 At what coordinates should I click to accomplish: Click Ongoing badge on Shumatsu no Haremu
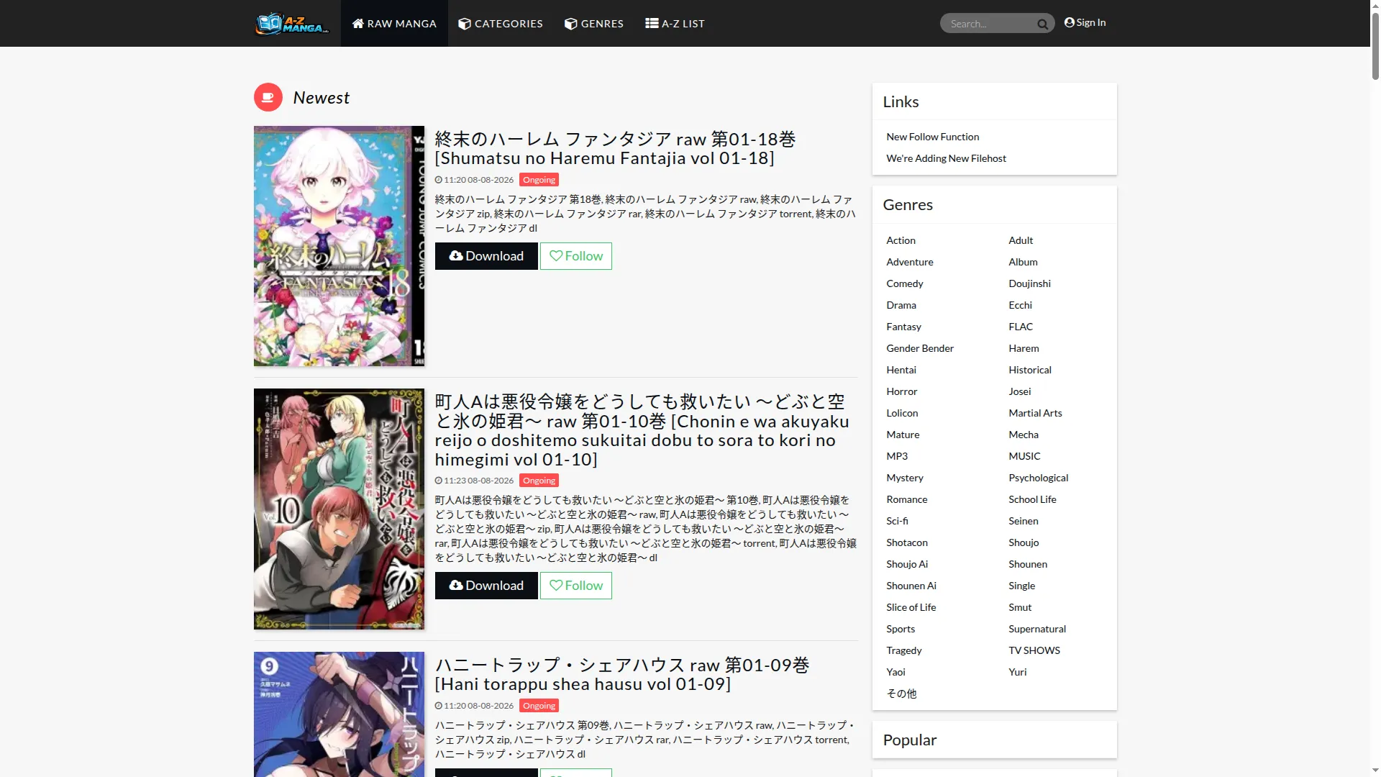(x=539, y=180)
